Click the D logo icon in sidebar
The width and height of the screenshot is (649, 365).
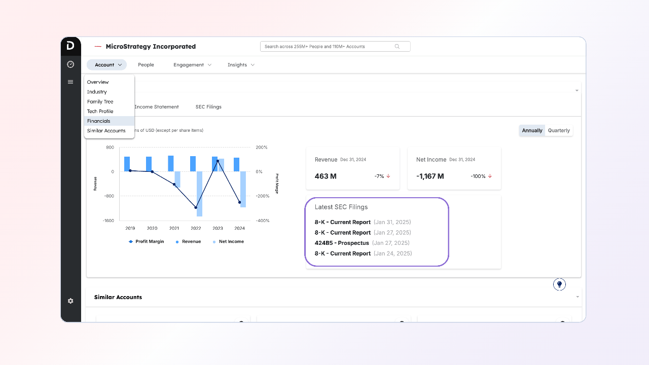tap(70, 46)
